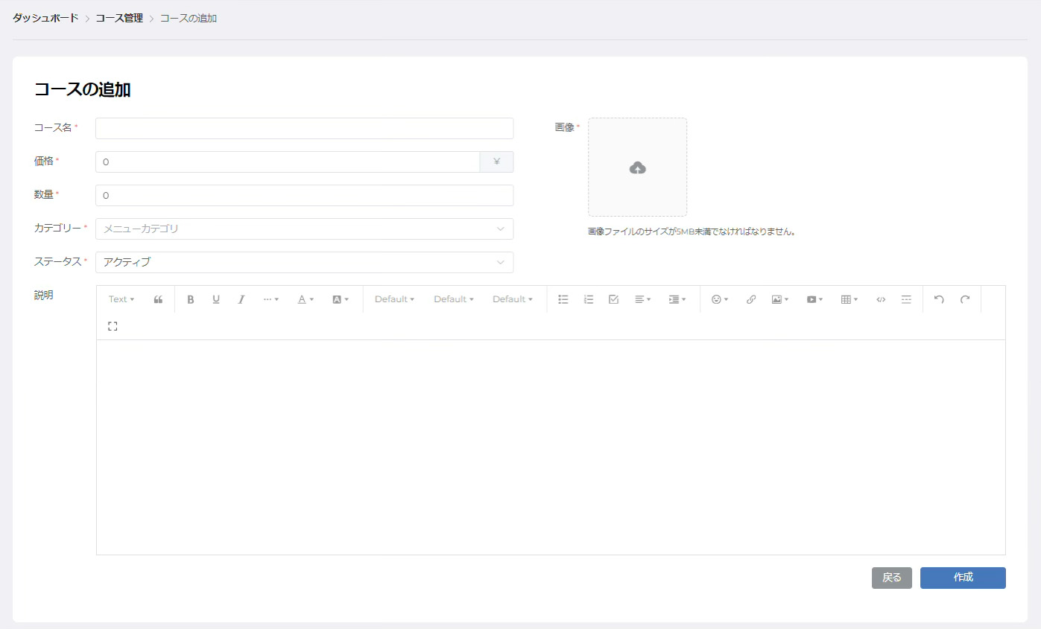Click the italic formatting icon

tap(241, 299)
